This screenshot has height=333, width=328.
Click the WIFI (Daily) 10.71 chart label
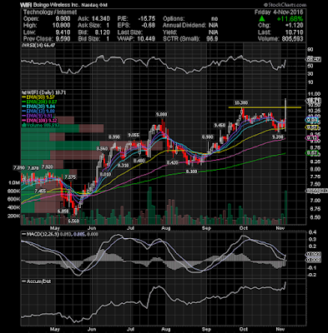click(x=43, y=92)
